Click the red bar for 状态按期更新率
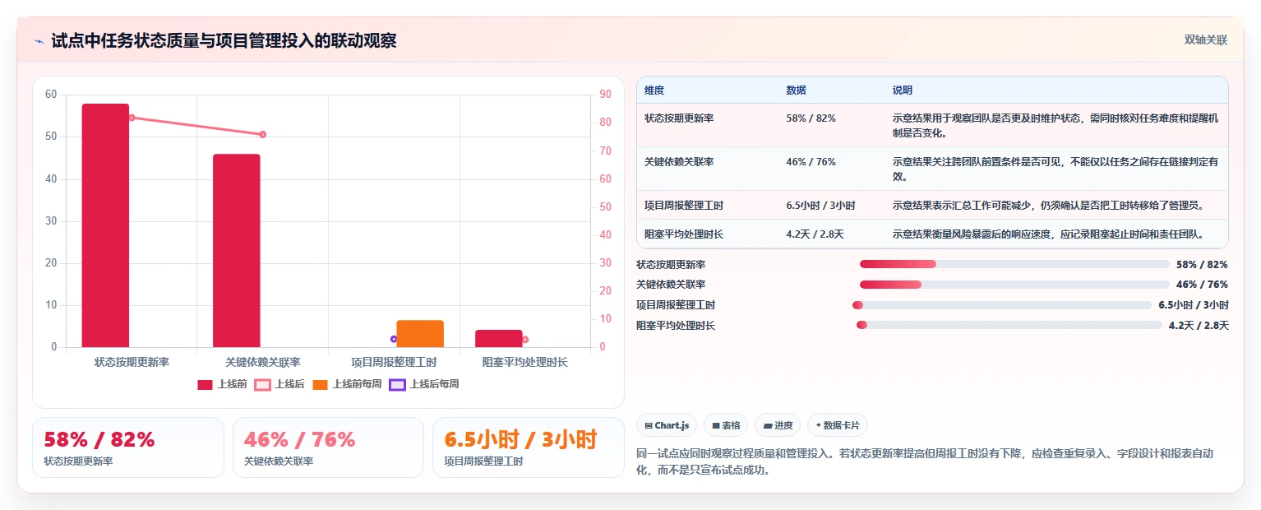 105,225
